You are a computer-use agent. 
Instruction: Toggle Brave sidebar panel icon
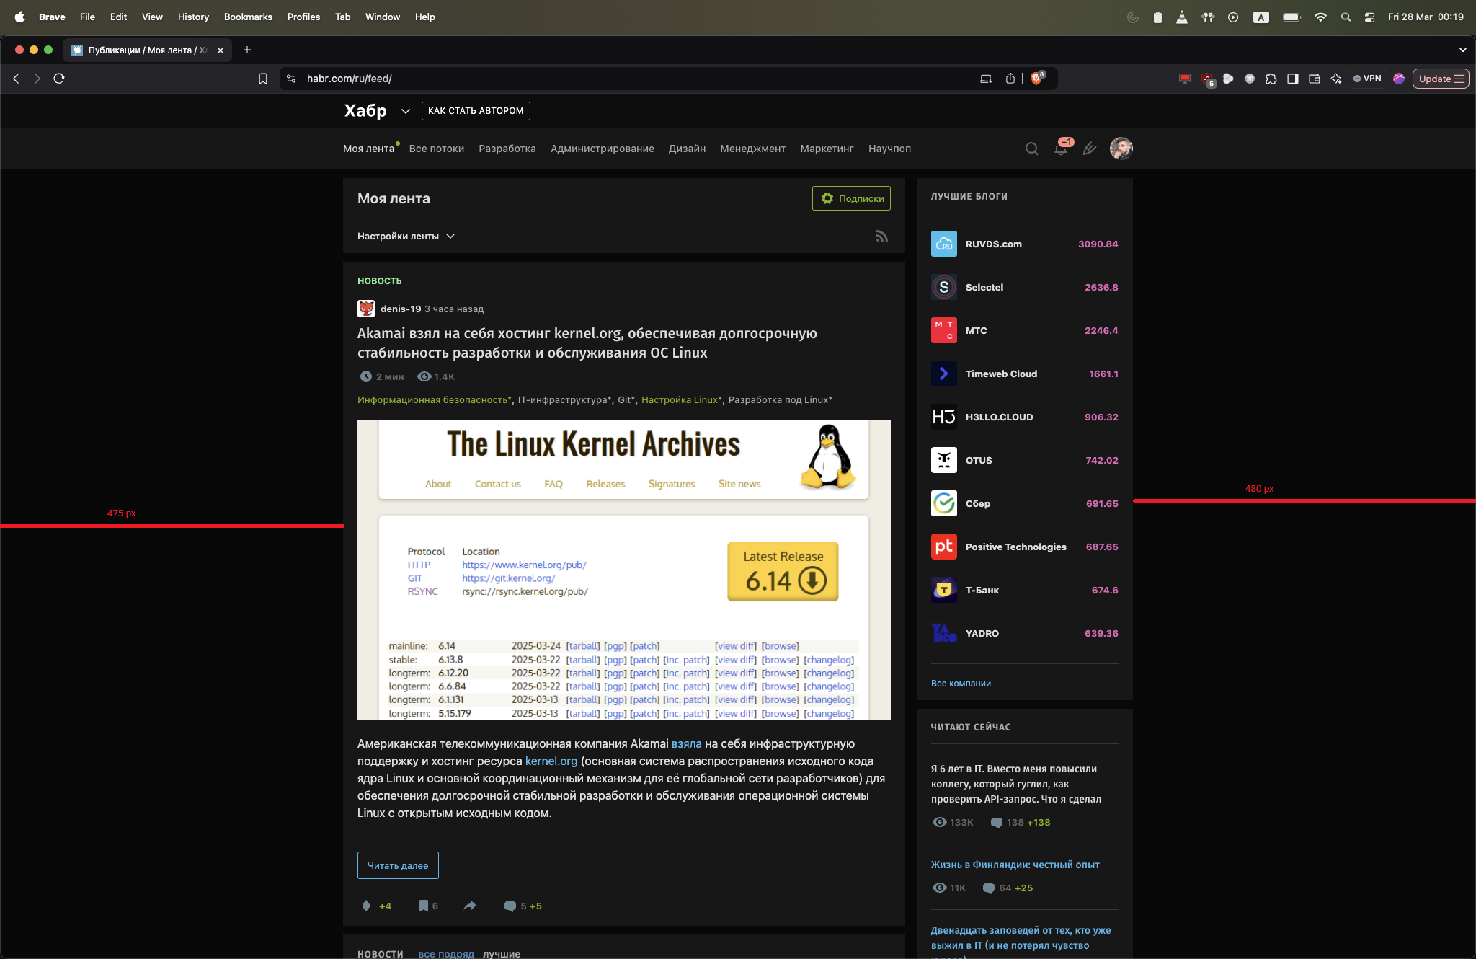click(x=1293, y=79)
